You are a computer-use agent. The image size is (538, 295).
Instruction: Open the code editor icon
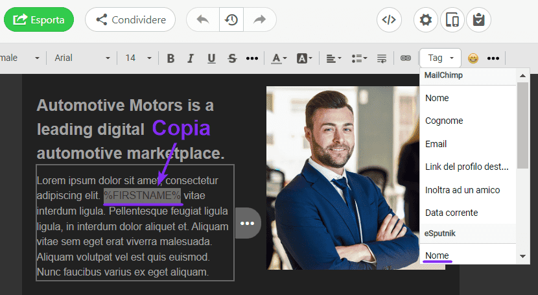point(388,19)
